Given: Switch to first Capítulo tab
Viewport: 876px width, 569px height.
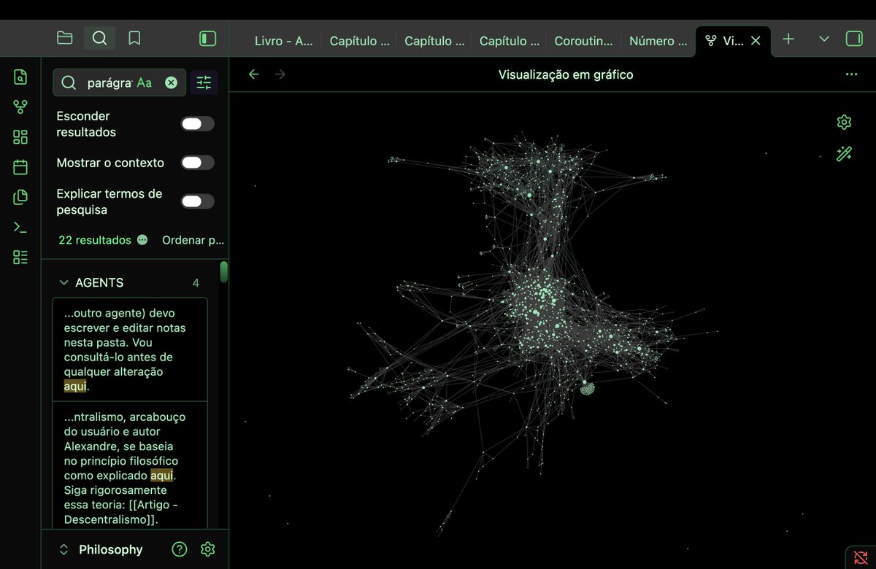Looking at the screenshot, I should (359, 41).
